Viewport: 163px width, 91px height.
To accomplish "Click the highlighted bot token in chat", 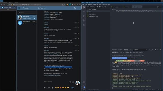I will click(x=58, y=67).
